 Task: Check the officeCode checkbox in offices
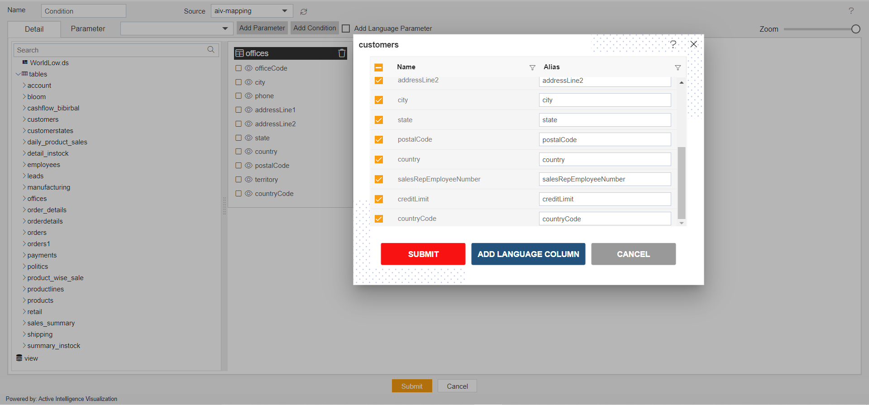point(239,68)
